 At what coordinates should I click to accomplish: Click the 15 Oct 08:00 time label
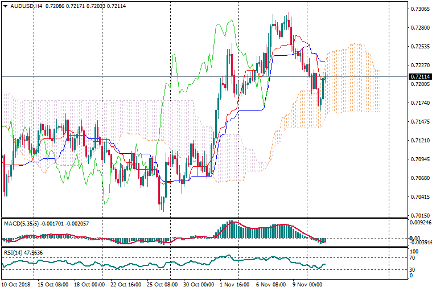[53, 284]
